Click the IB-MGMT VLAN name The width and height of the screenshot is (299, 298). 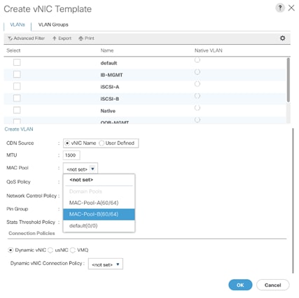point(111,75)
